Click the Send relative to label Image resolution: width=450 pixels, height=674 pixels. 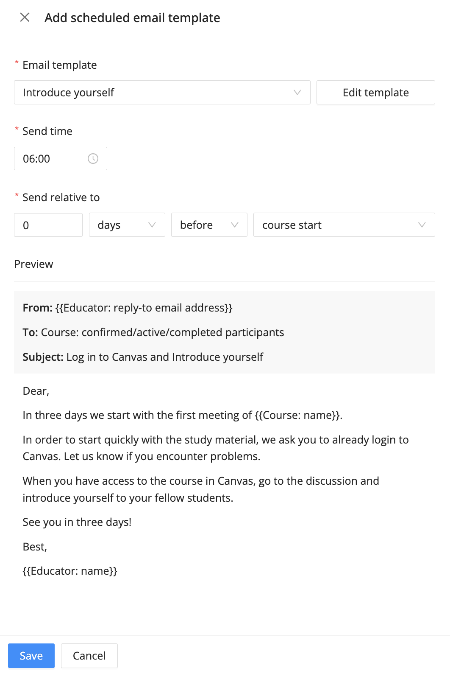click(61, 197)
